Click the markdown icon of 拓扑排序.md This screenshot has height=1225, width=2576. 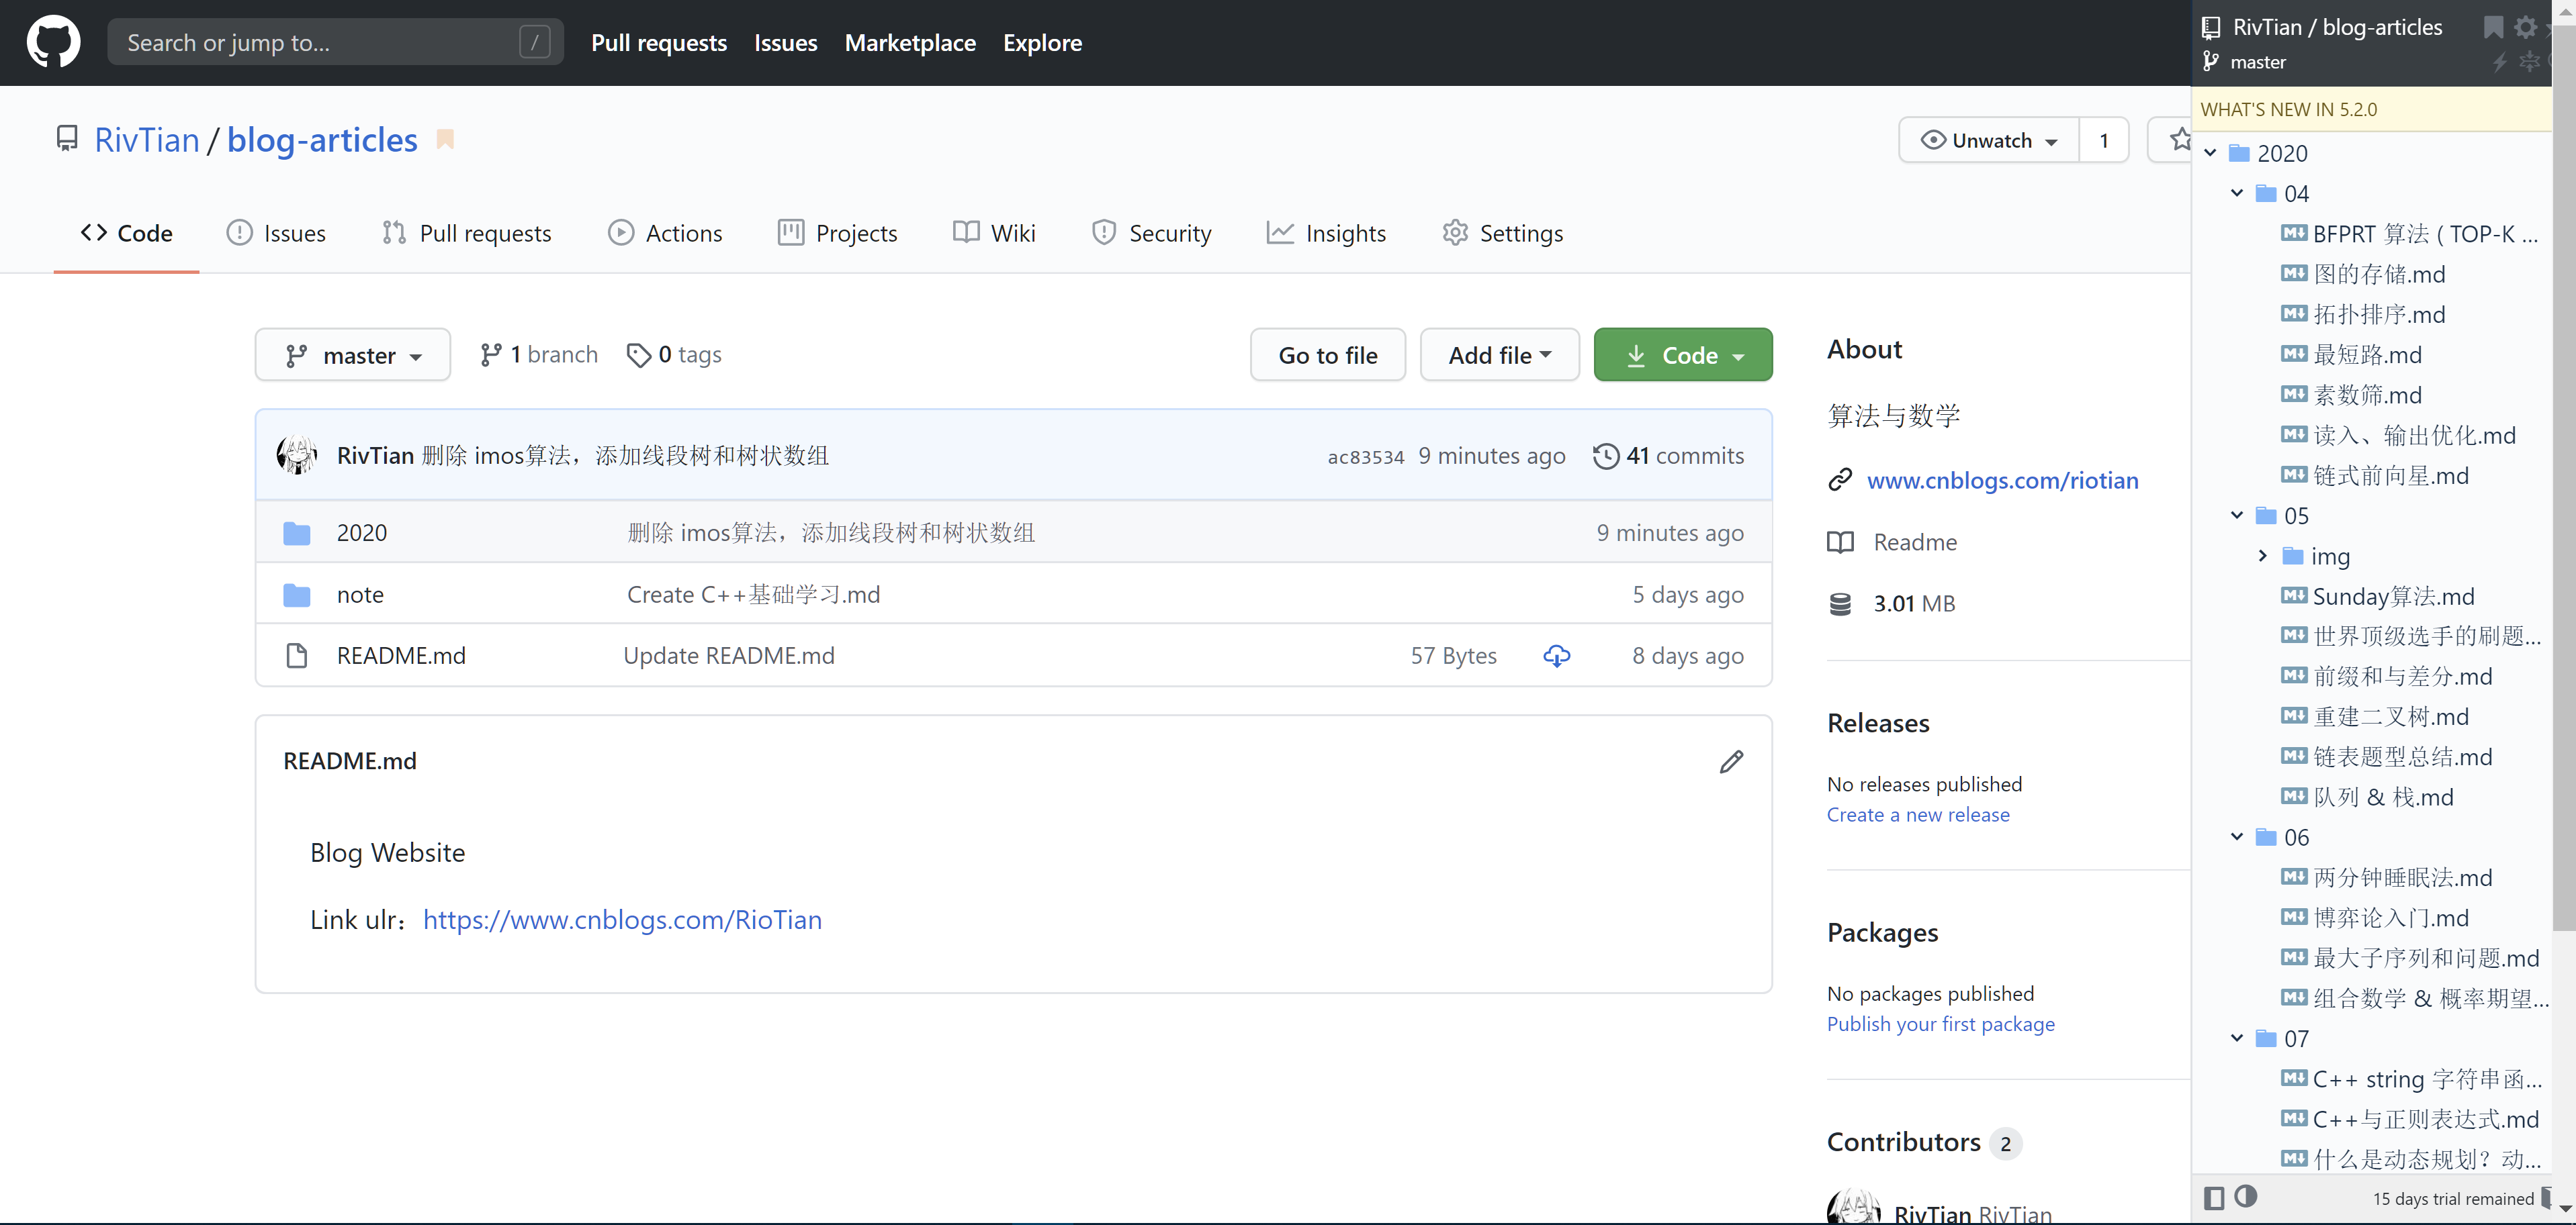[x=2294, y=313]
